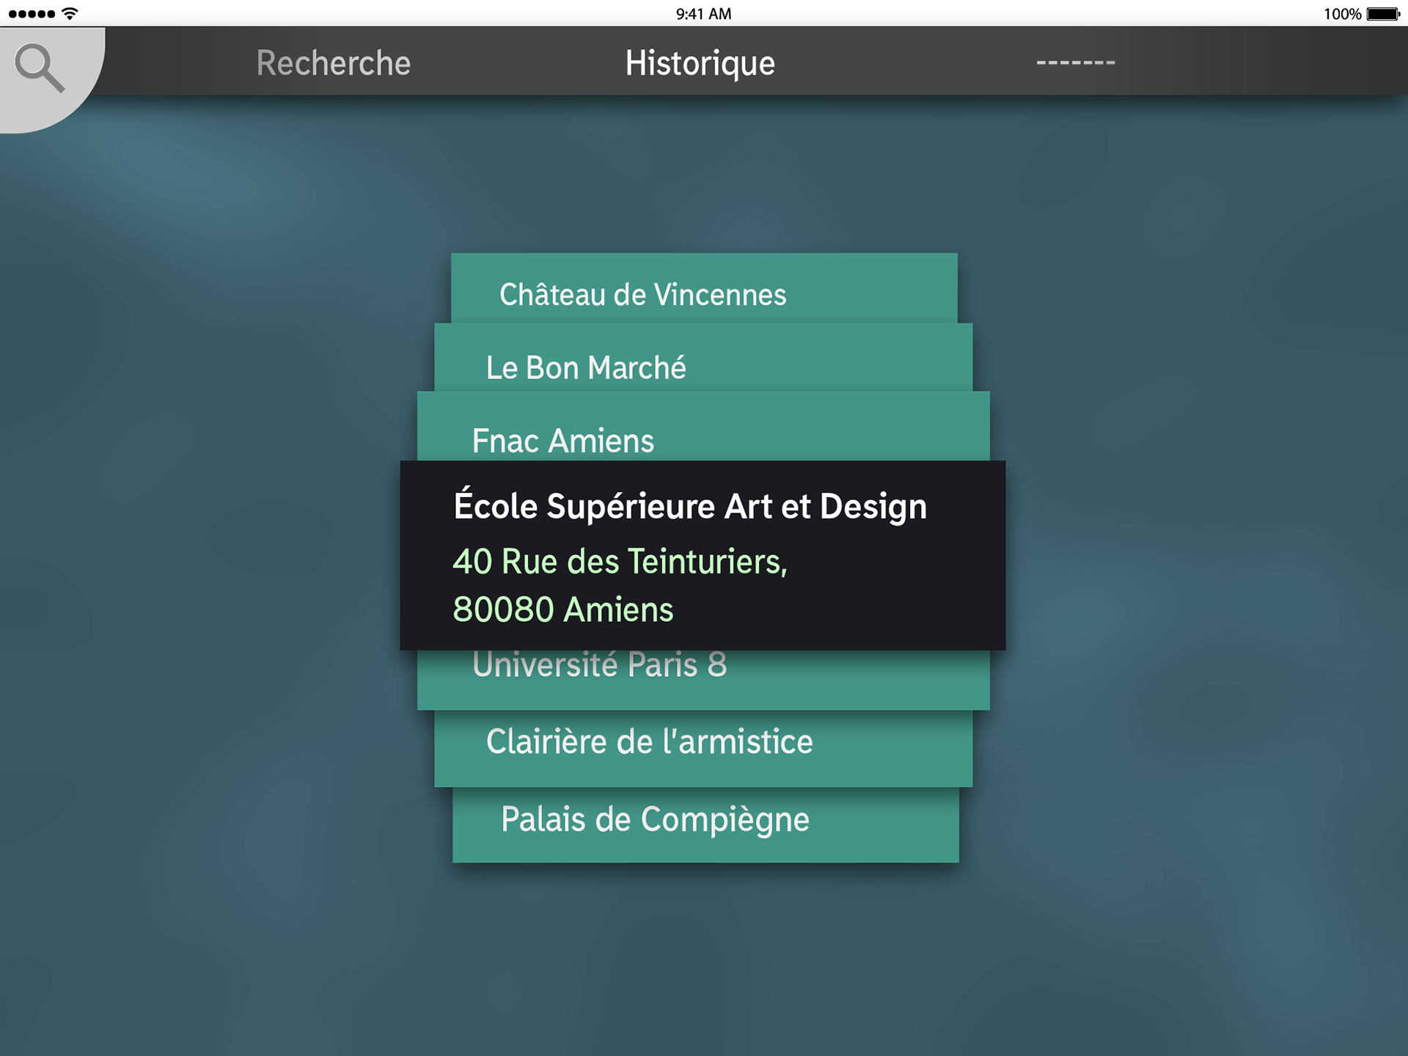
Task: Open the Université Paris 8 entry
Action: tap(703, 679)
